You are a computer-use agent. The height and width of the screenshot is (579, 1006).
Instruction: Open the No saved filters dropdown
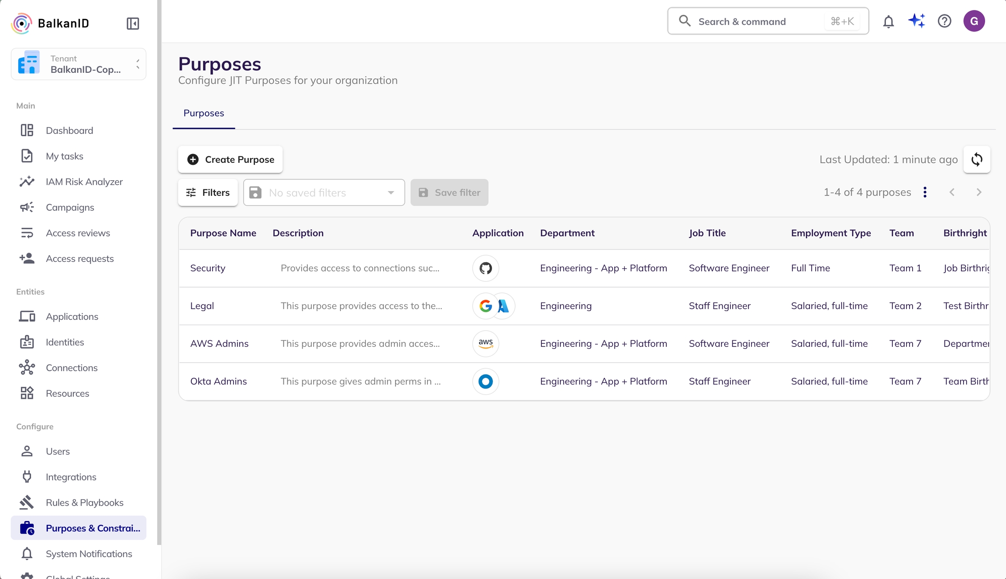click(324, 192)
